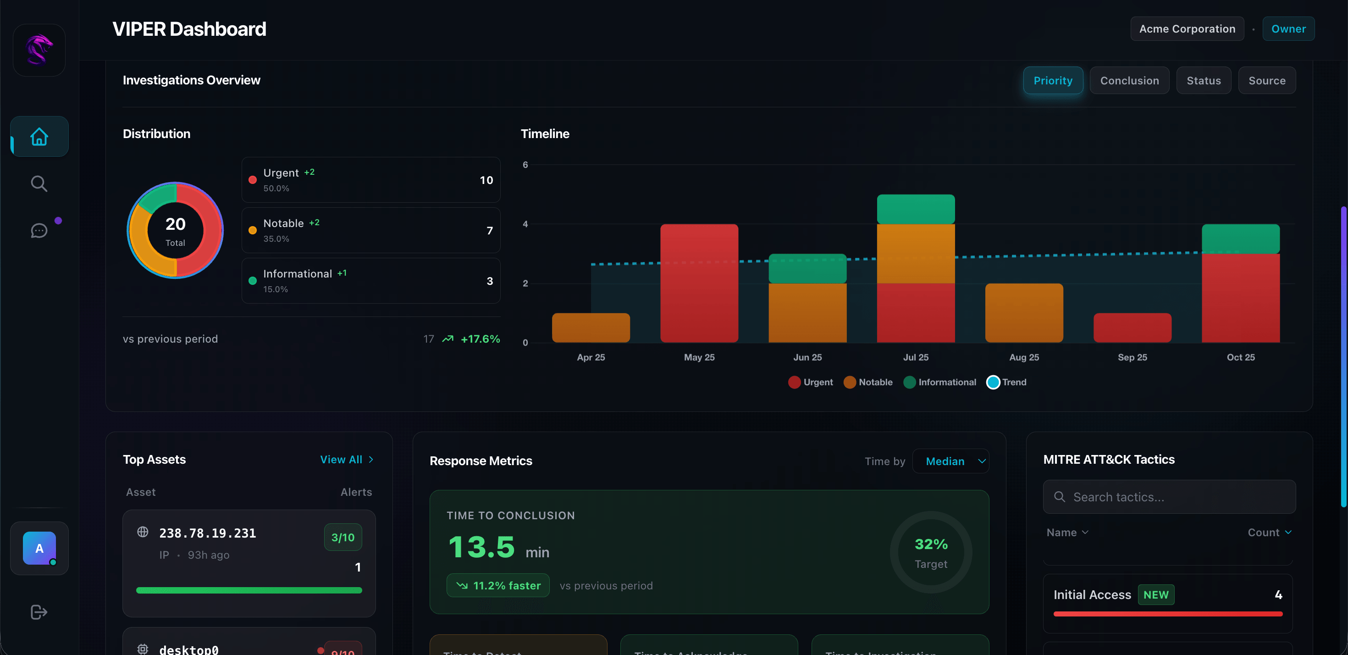Log out using the sidebar exit icon
This screenshot has width=1348, height=655.
tap(39, 611)
